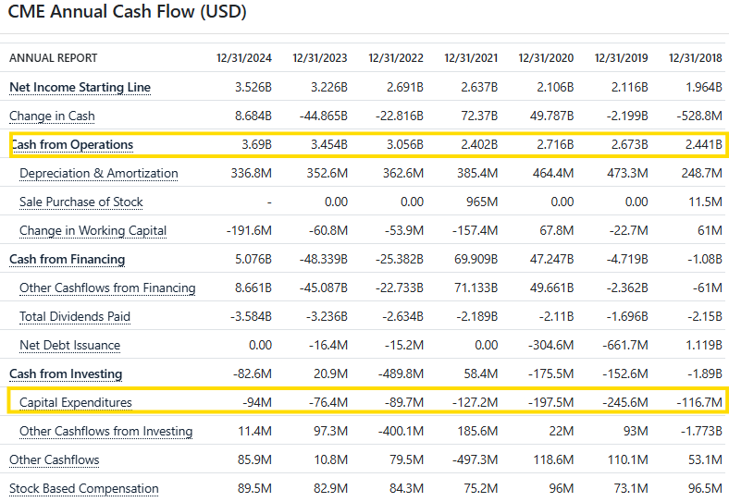
Task: Open the Cash from Investing link
Action: coord(66,374)
